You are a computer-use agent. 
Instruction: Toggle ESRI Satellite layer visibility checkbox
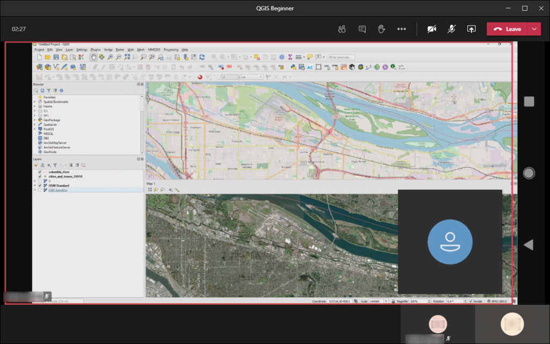(x=40, y=190)
